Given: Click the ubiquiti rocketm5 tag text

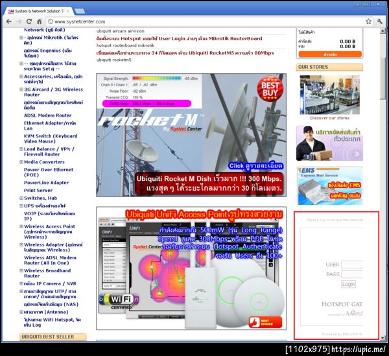Looking at the screenshot, I should coord(114,60).
